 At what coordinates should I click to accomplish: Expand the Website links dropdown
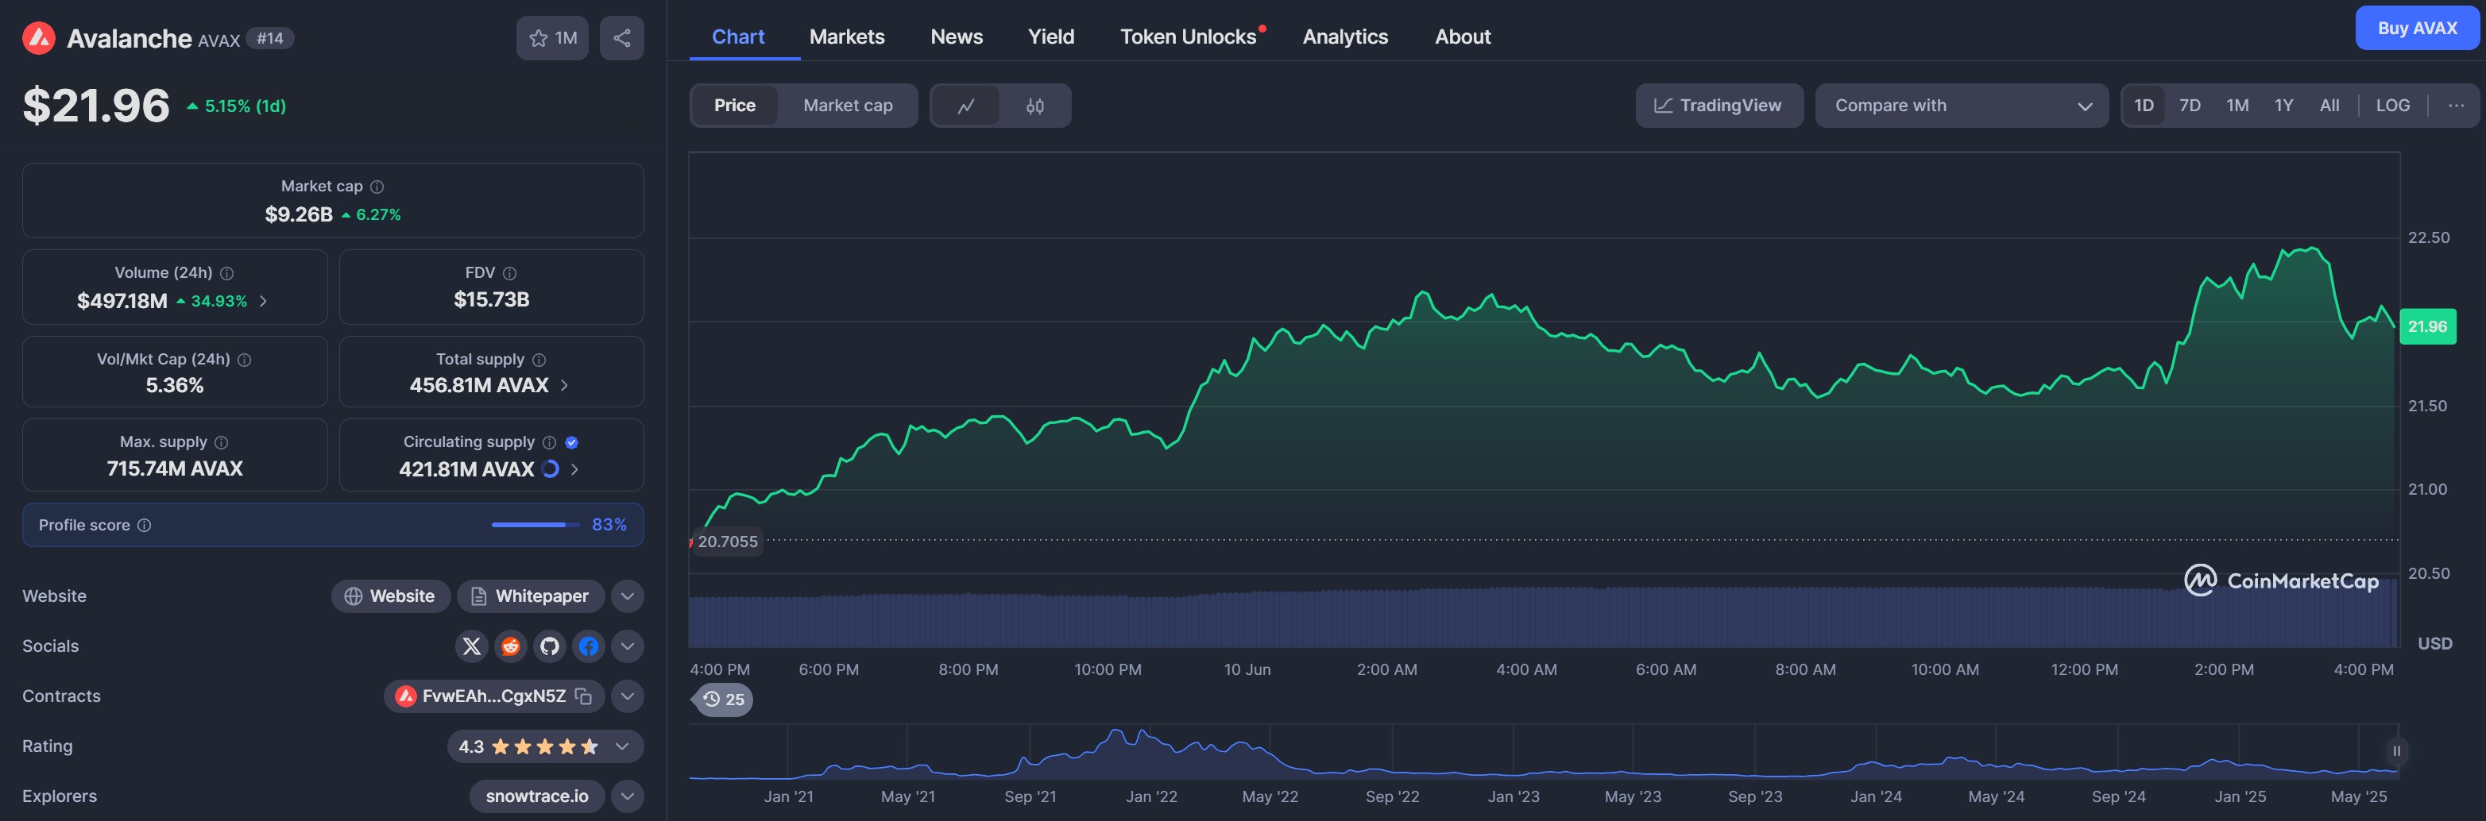click(x=628, y=597)
